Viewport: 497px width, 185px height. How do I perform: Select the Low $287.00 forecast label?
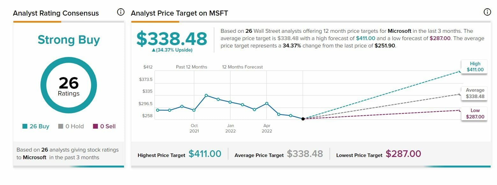475,114
